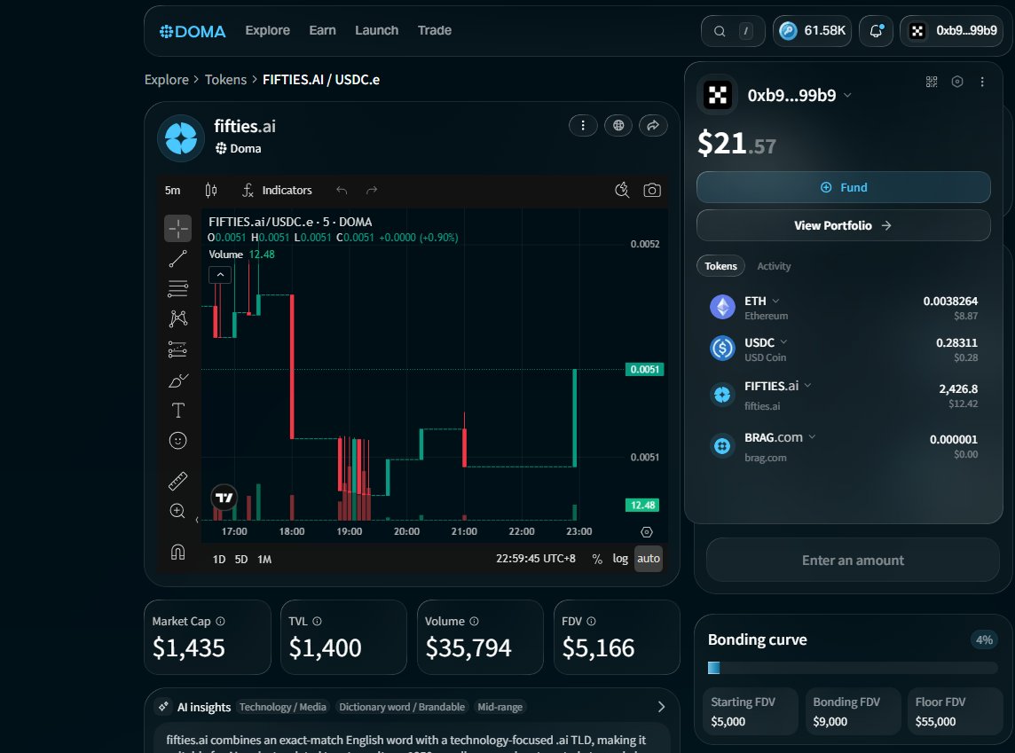The height and width of the screenshot is (753, 1015).
Task: Toggle the magnet snap mode
Action: [178, 552]
